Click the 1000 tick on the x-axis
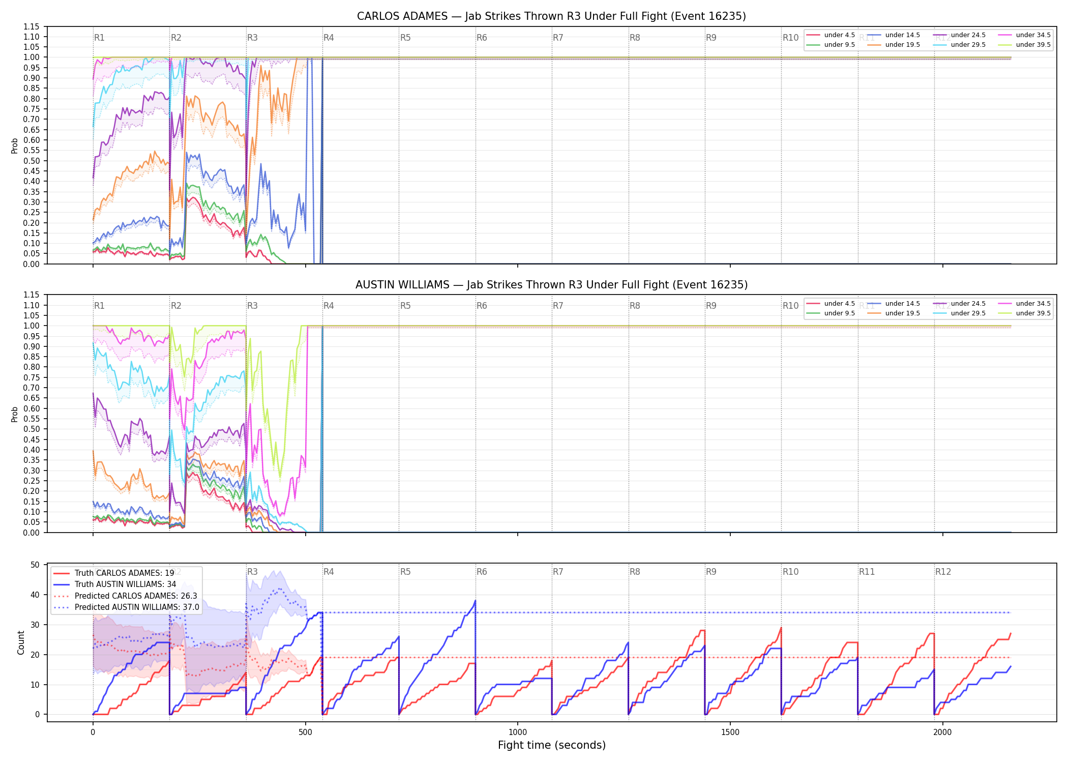Screen dimensions: 1068x763 (518, 732)
